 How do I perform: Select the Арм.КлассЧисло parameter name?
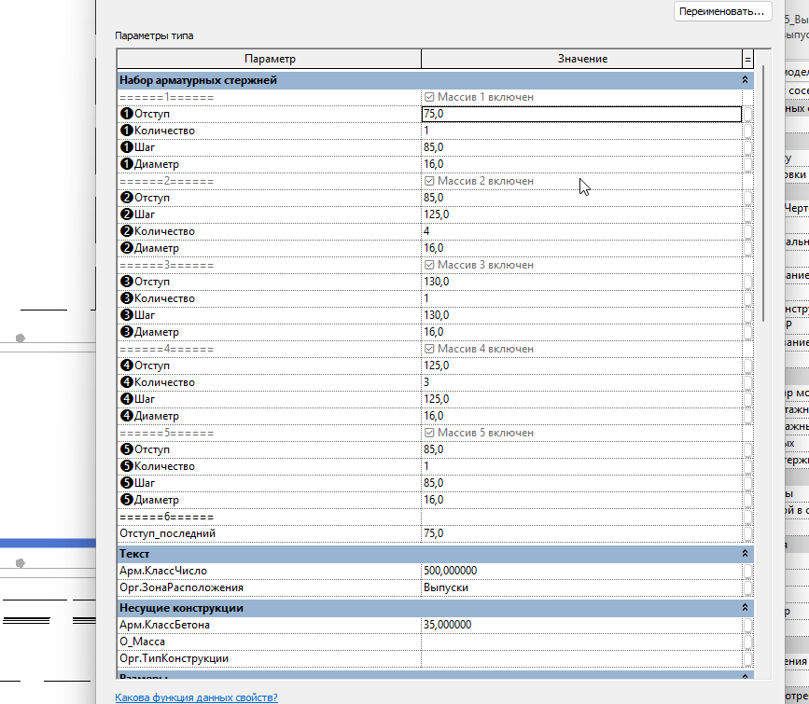(x=163, y=571)
